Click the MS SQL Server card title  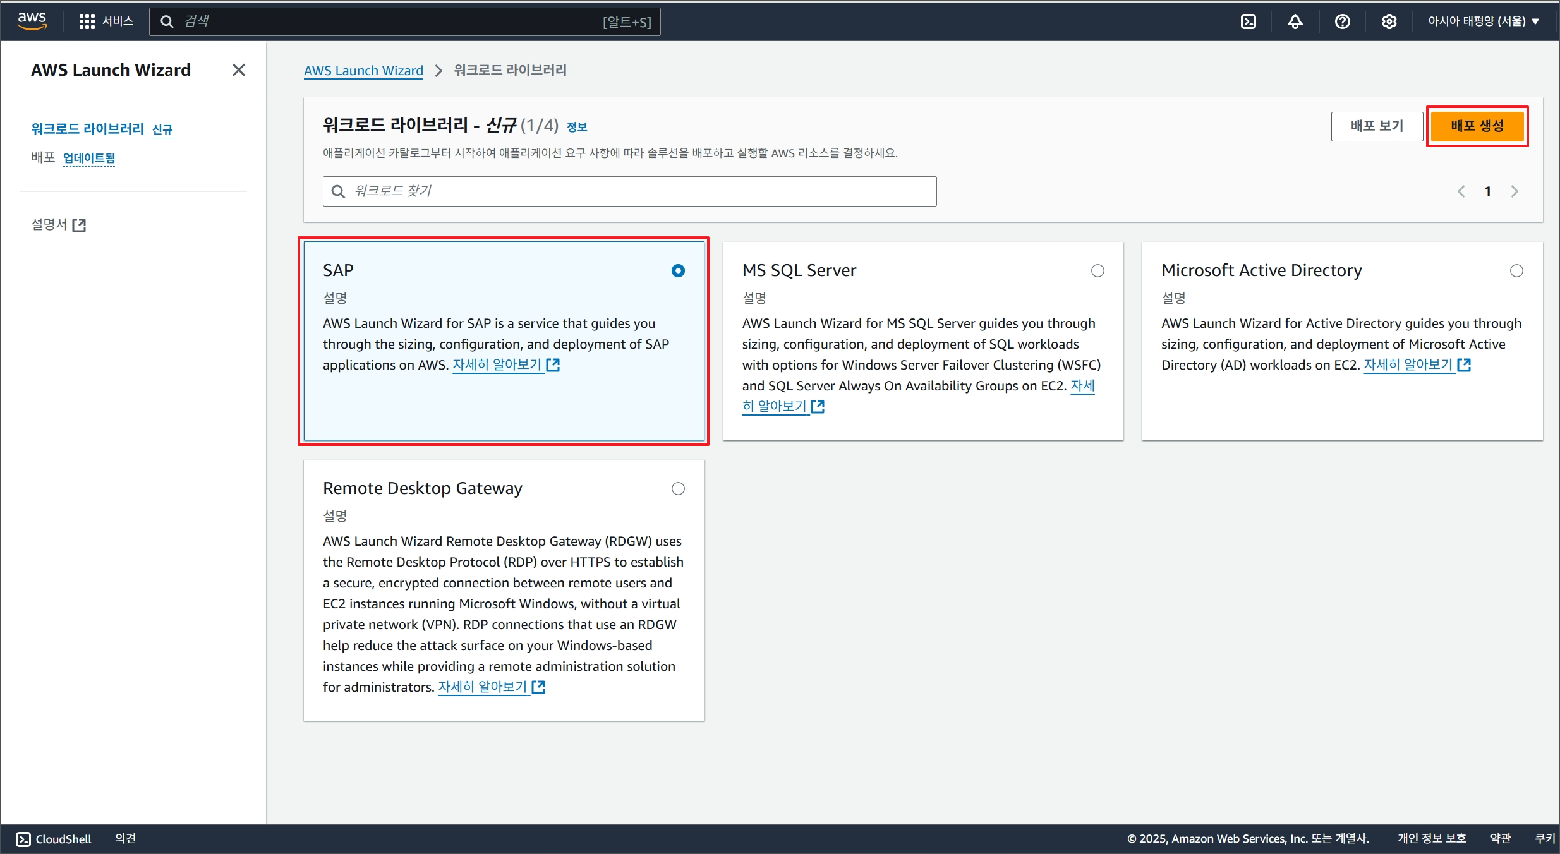click(799, 270)
